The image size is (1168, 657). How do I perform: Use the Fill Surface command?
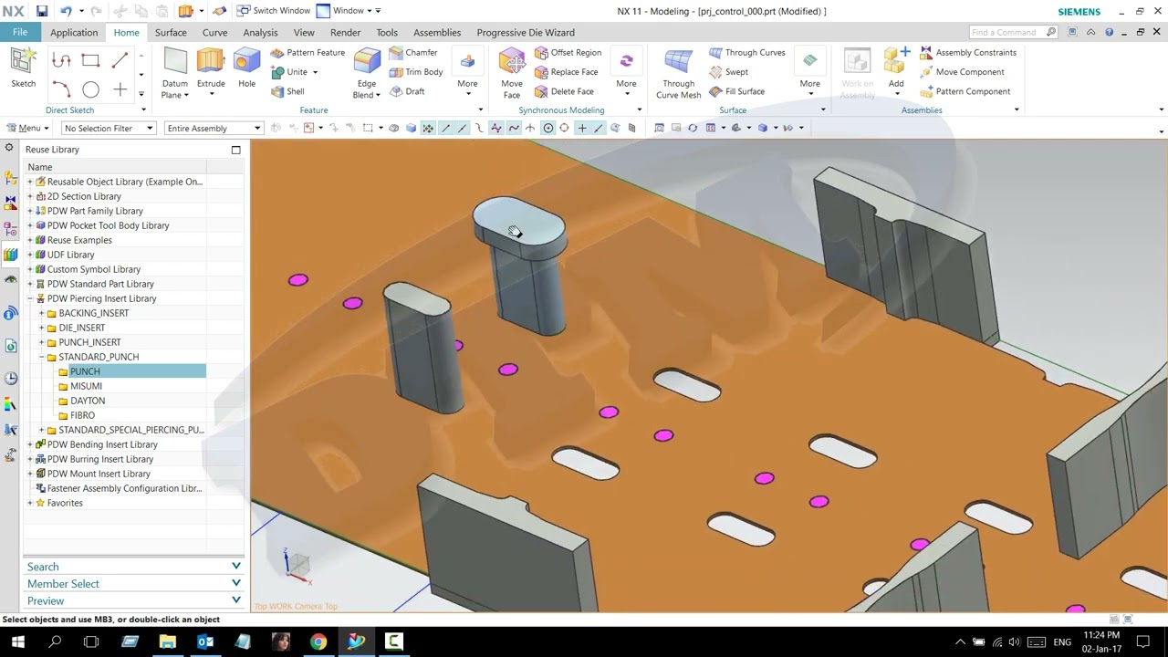(736, 91)
